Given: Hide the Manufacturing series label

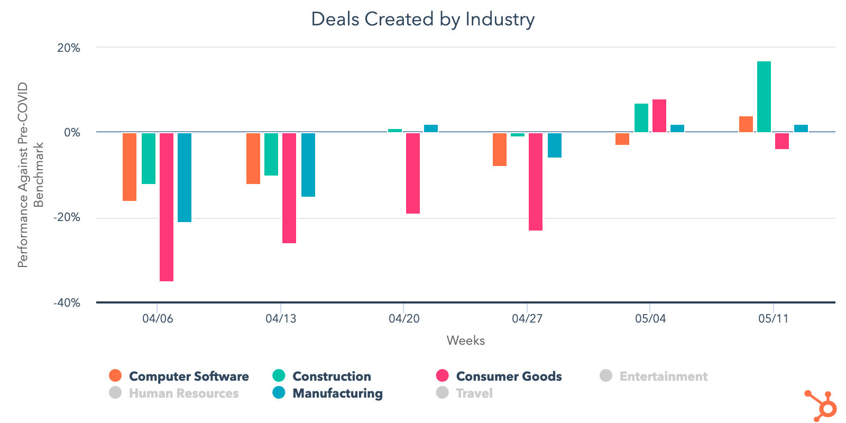Looking at the screenshot, I should coord(337,393).
